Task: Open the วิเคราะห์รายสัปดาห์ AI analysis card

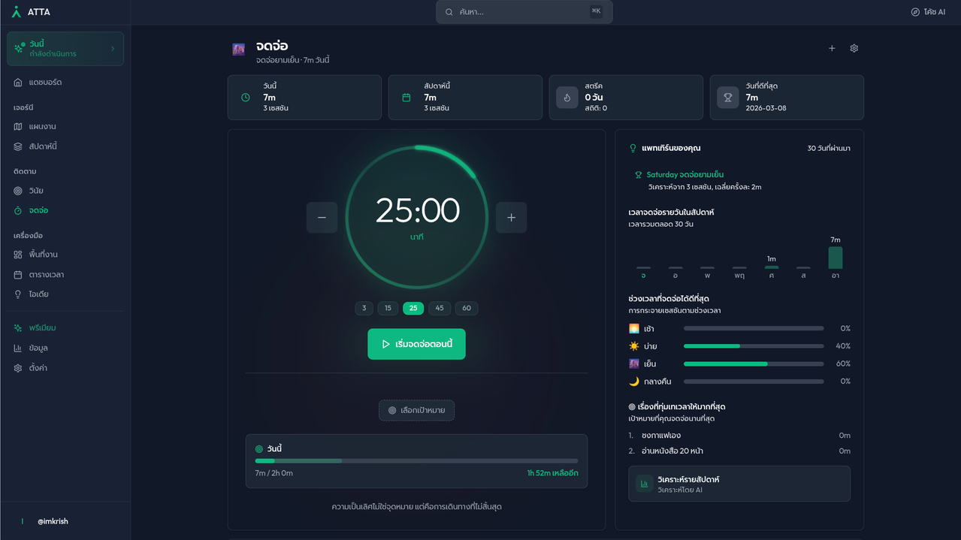Action: tap(739, 484)
